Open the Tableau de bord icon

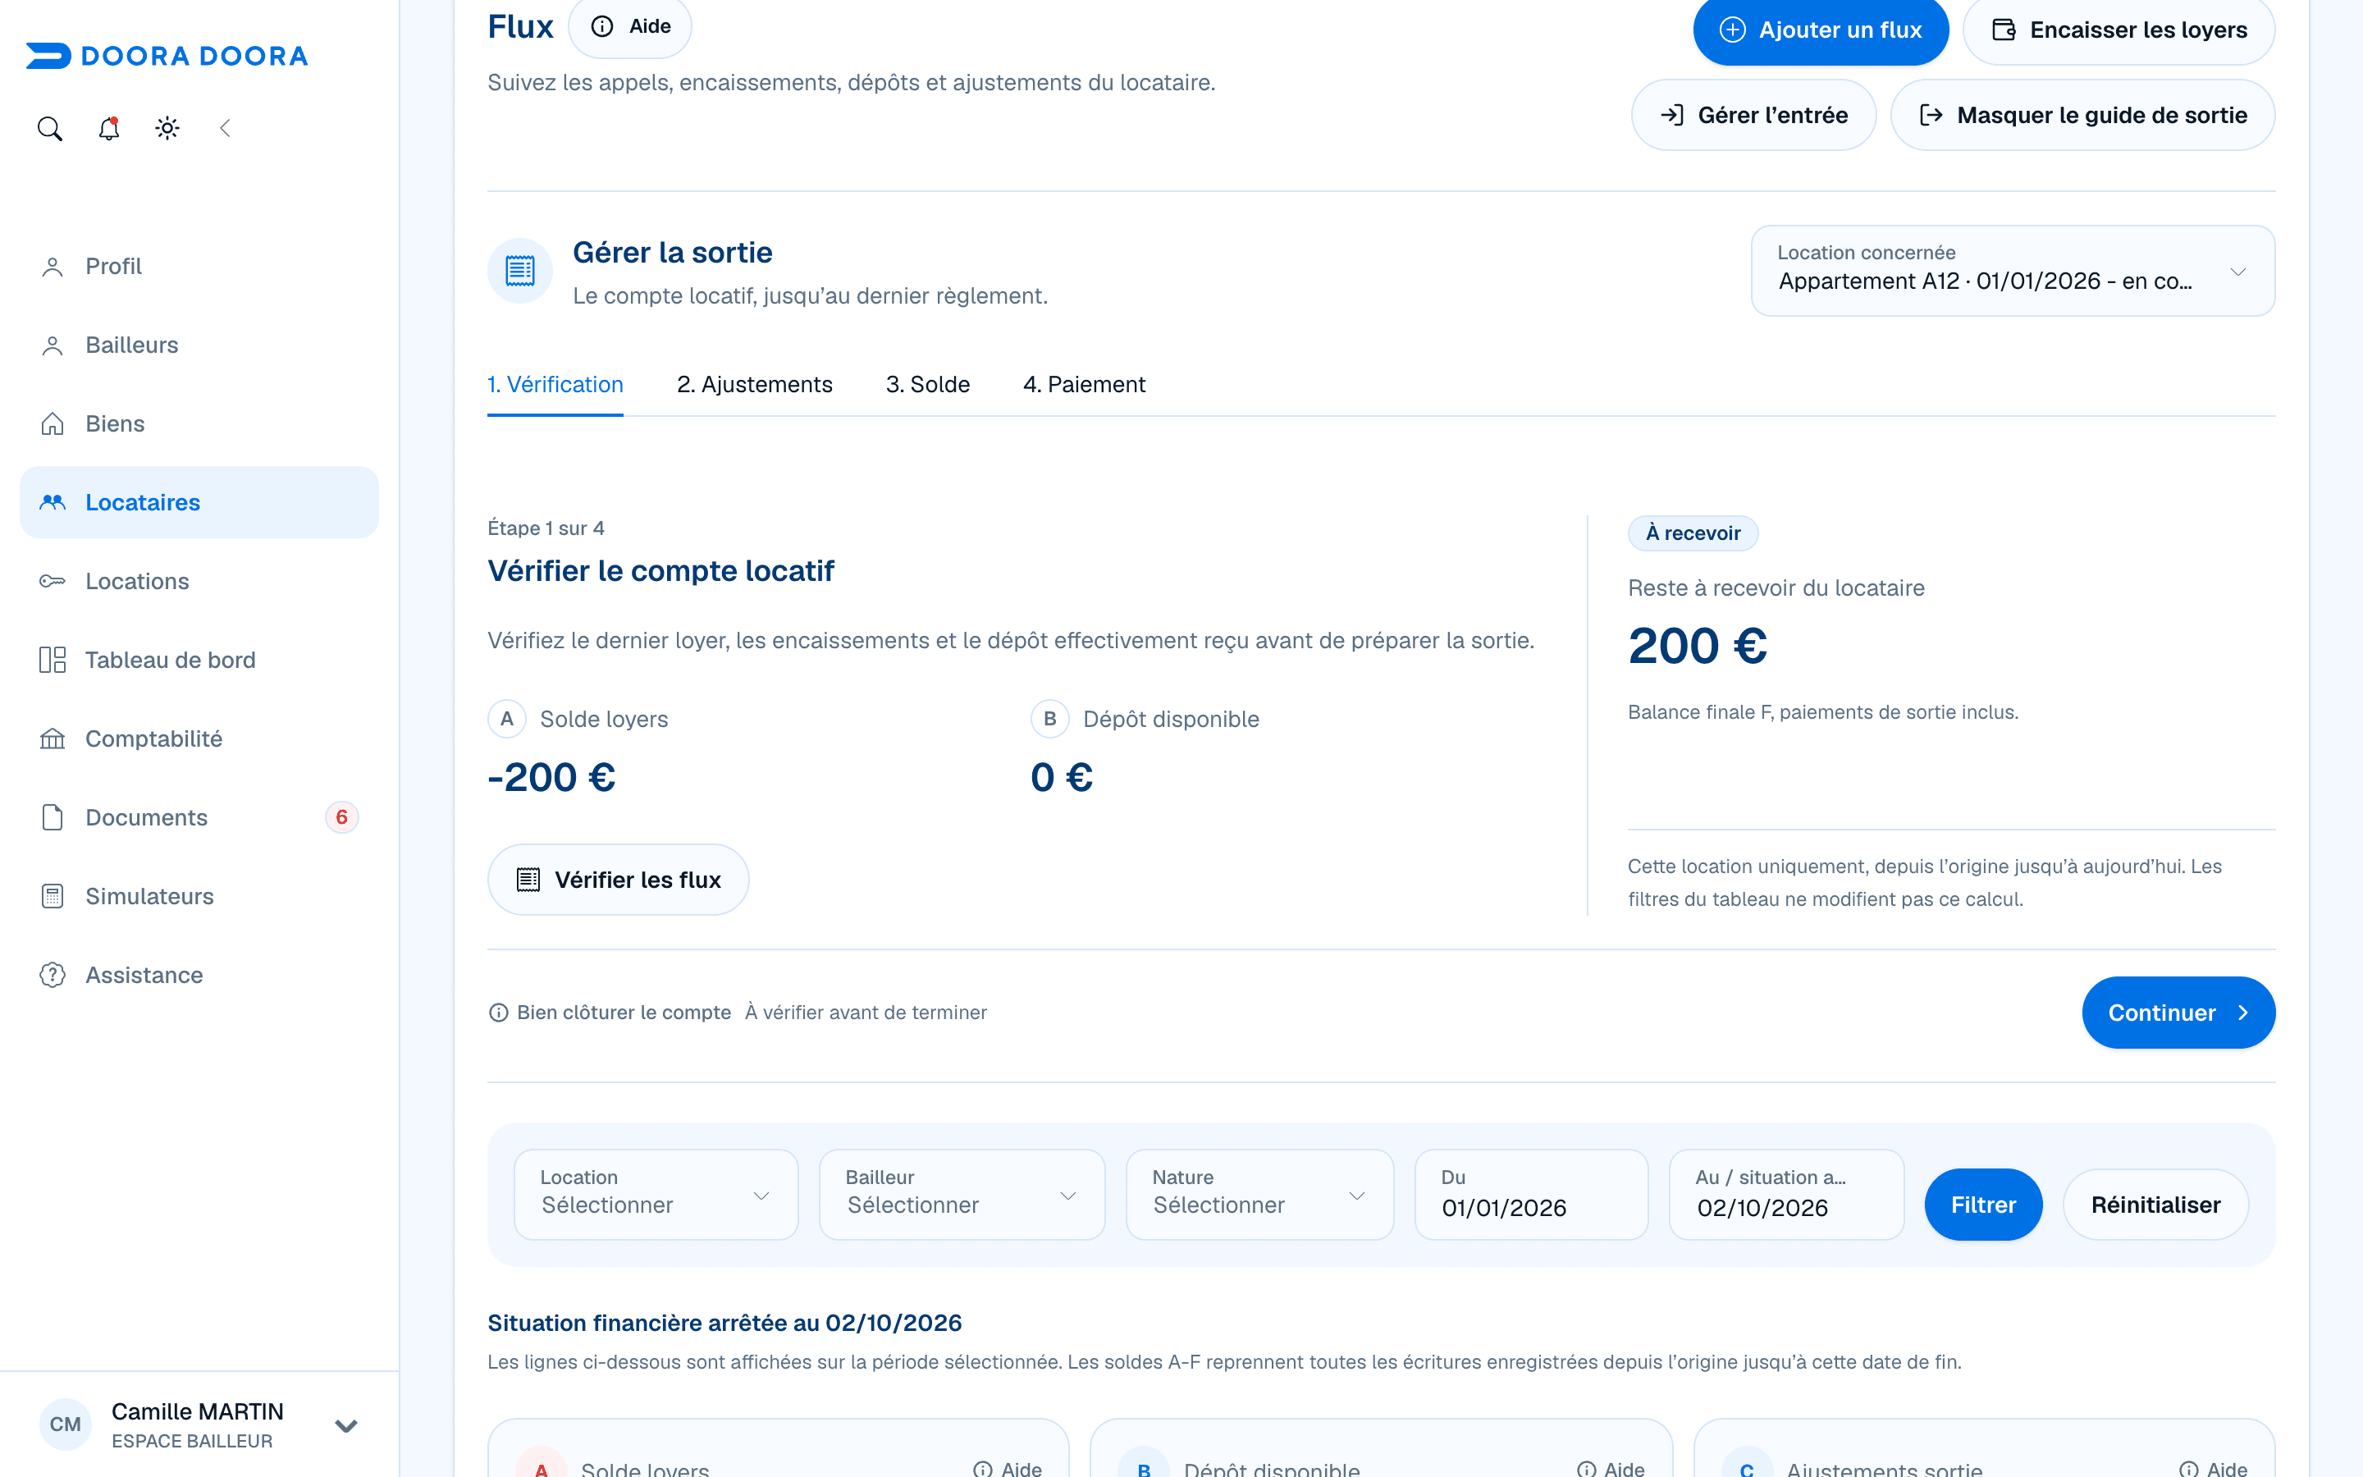pos(53,661)
